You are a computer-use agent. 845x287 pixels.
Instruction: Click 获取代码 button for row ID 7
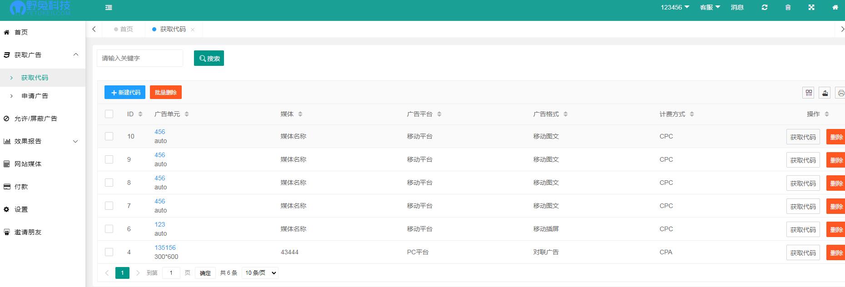coord(803,206)
